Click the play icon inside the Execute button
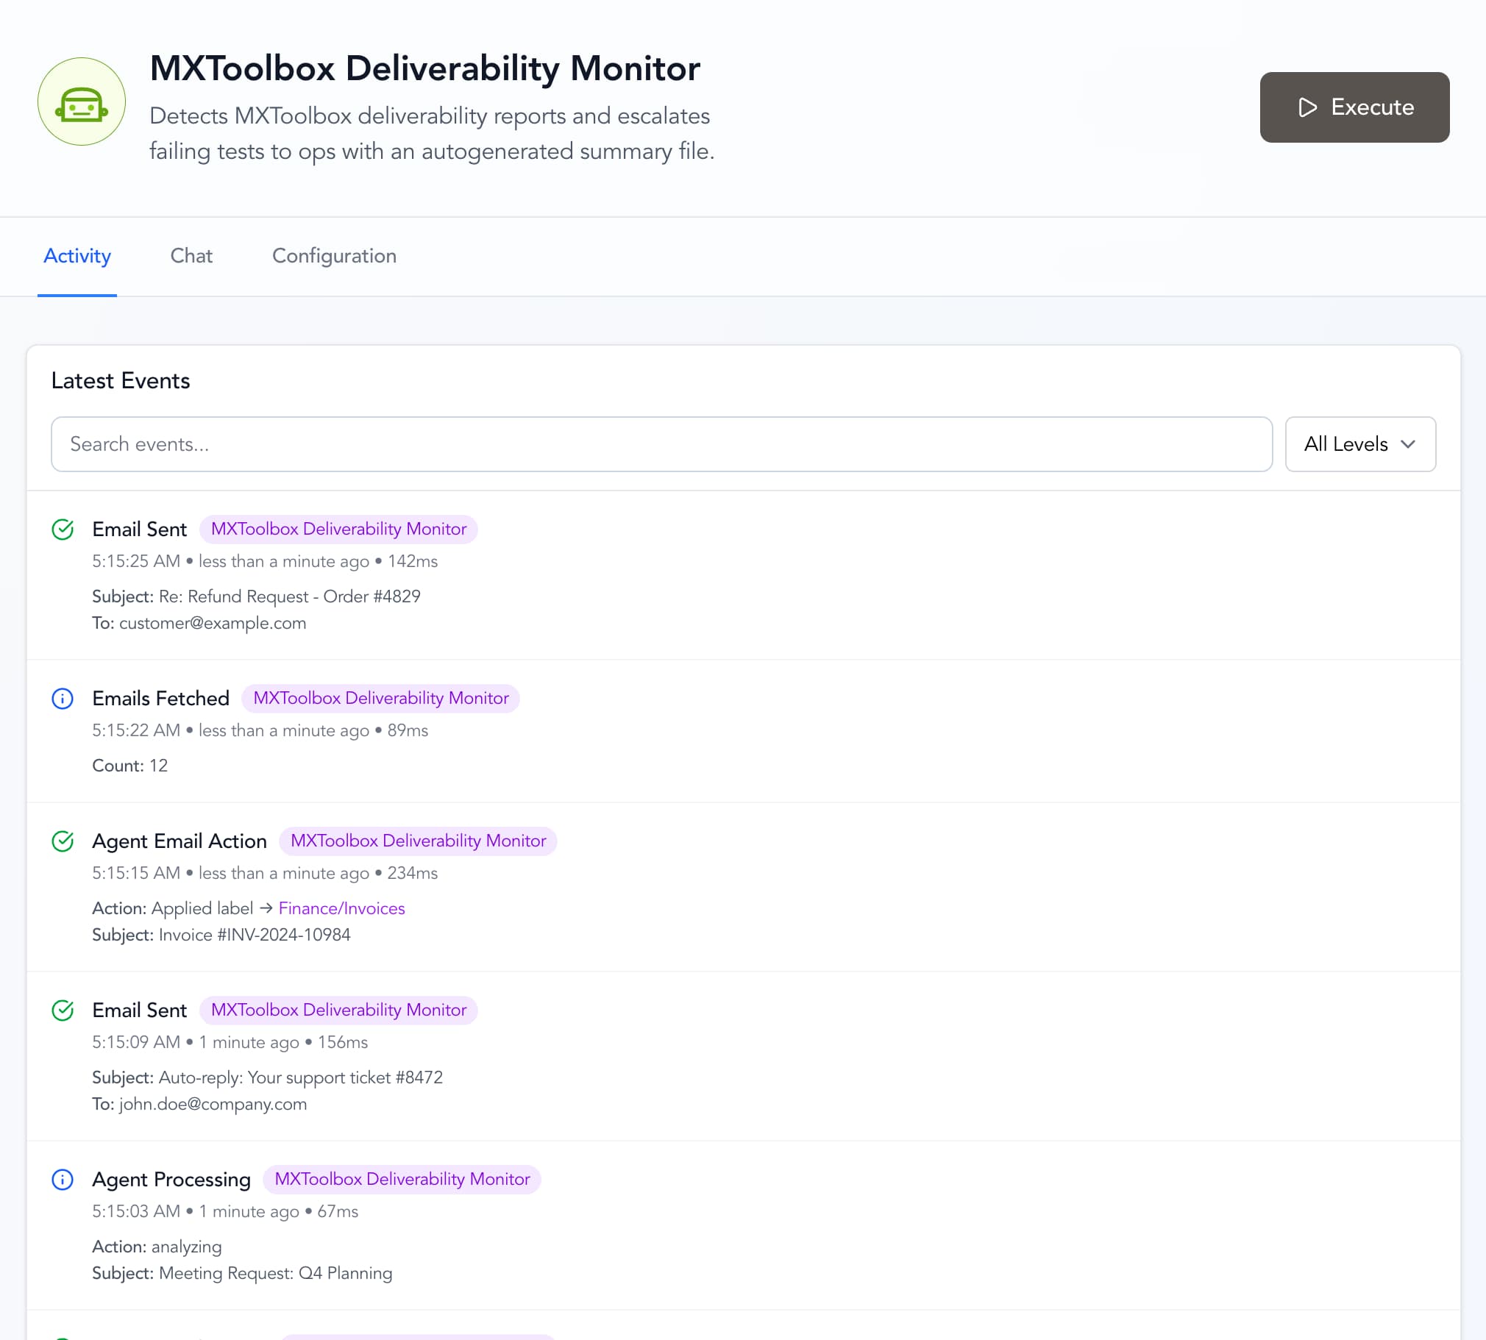Screen dimensions: 1486x1340 [x=1307, y=107]
